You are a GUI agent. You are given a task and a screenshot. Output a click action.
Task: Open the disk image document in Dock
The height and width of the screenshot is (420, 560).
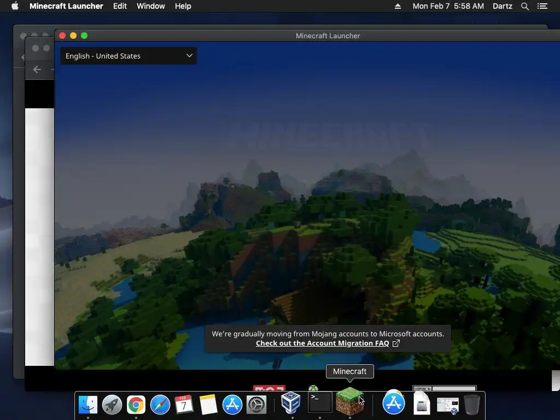pyautogui.click(x=422, y=403)
